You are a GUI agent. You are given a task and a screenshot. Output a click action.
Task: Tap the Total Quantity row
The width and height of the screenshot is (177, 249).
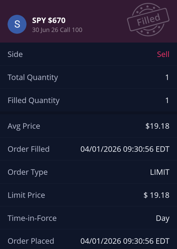tap(88, 77)
